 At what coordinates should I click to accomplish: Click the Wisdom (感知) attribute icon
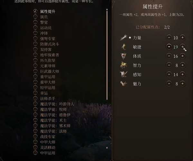tap(124, 75)
